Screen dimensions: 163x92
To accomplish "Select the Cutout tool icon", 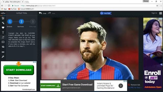I will [x=3, y=37].
